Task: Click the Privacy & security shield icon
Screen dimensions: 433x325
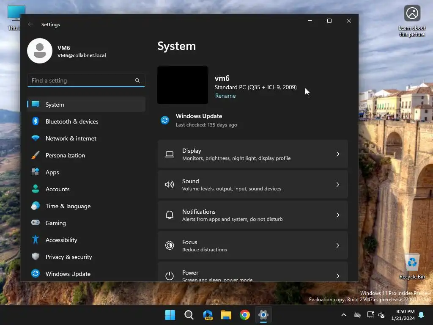Action: (36, 256)
